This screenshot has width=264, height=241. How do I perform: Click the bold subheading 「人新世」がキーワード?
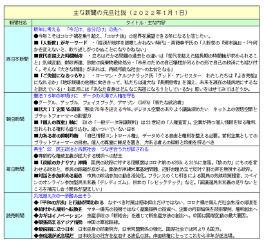pos(63,43)
